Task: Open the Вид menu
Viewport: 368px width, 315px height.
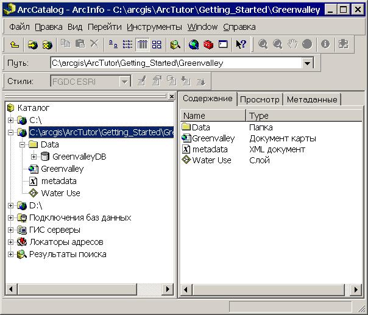Action: [75, 27]
